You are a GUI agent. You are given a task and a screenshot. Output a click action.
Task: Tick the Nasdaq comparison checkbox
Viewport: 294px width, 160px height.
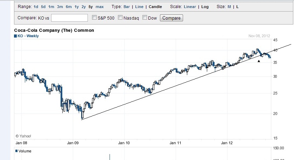(x=120, y=18)
